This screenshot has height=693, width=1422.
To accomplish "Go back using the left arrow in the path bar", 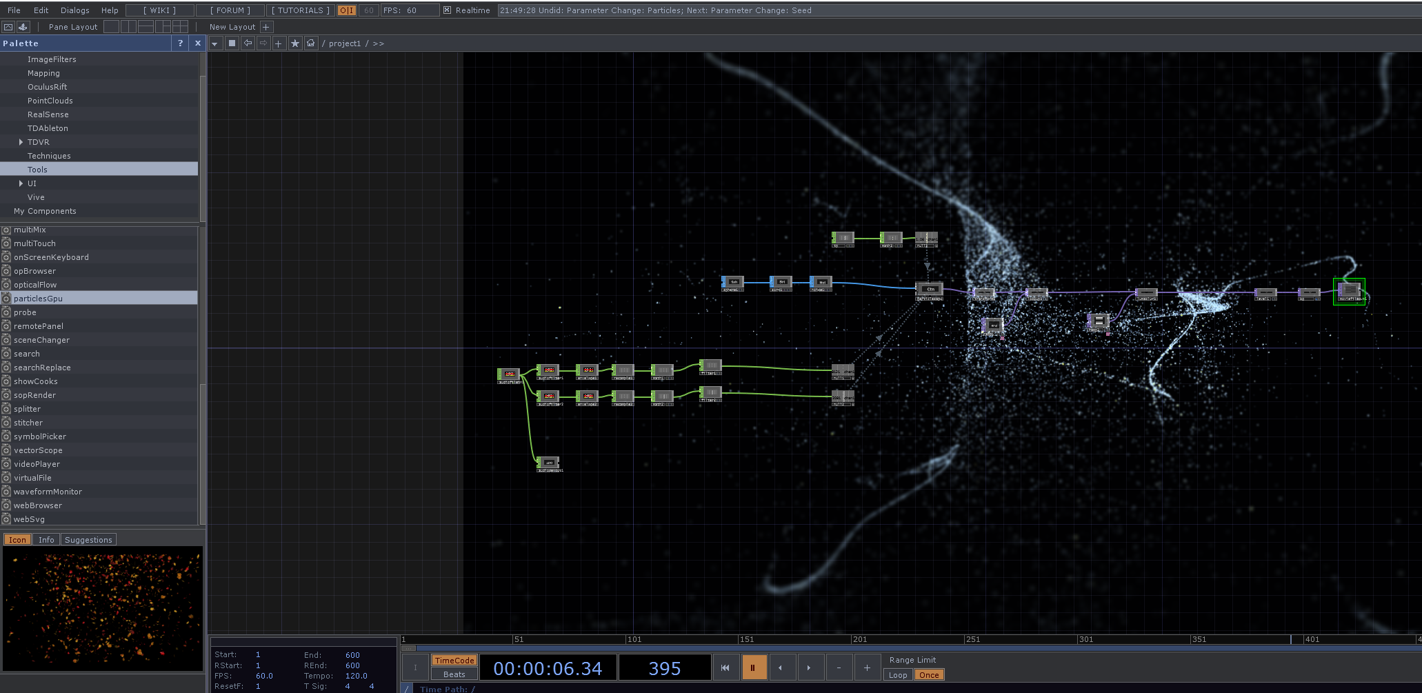I will (x=248, y=43).
